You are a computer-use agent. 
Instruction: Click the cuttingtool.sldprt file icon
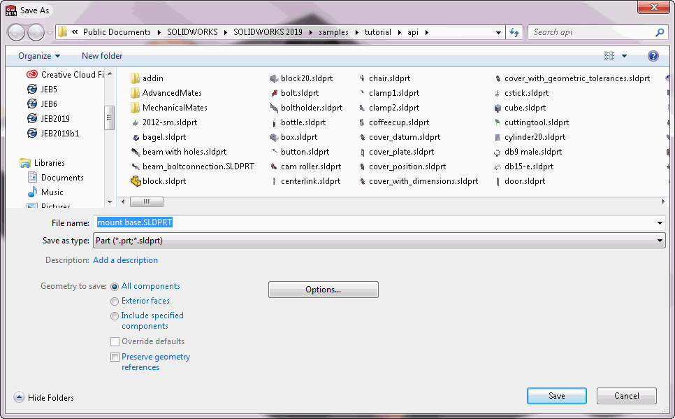tap(498, 122)
